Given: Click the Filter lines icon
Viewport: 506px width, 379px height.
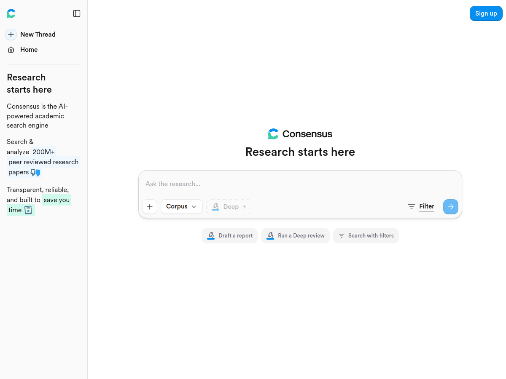Looking at the screenshot, I should [412, 207].
